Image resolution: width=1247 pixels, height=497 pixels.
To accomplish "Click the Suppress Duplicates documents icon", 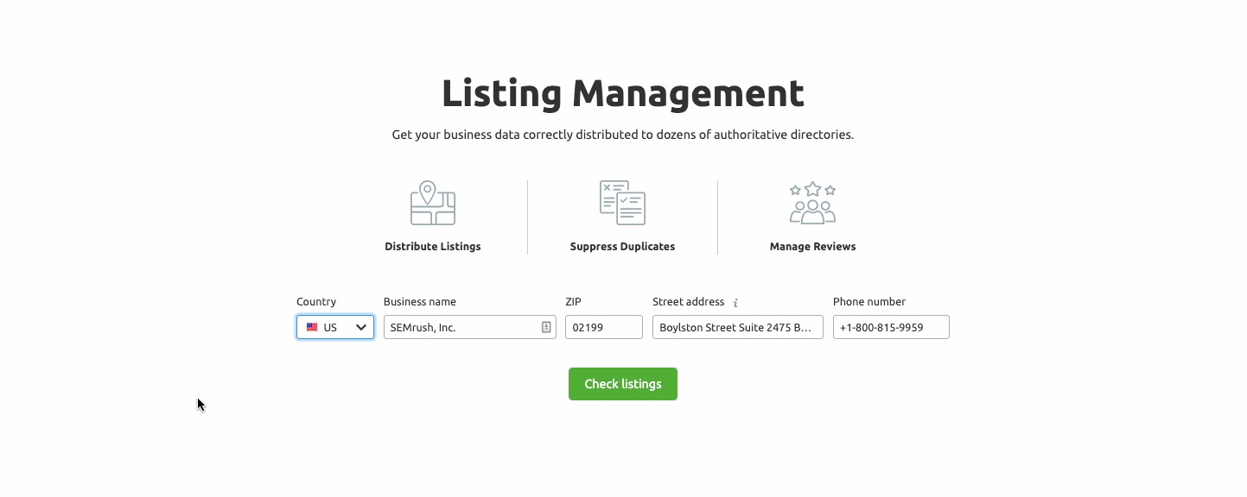I will pos(622,204).
